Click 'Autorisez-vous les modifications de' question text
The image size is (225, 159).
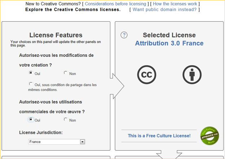pos(56,55)
